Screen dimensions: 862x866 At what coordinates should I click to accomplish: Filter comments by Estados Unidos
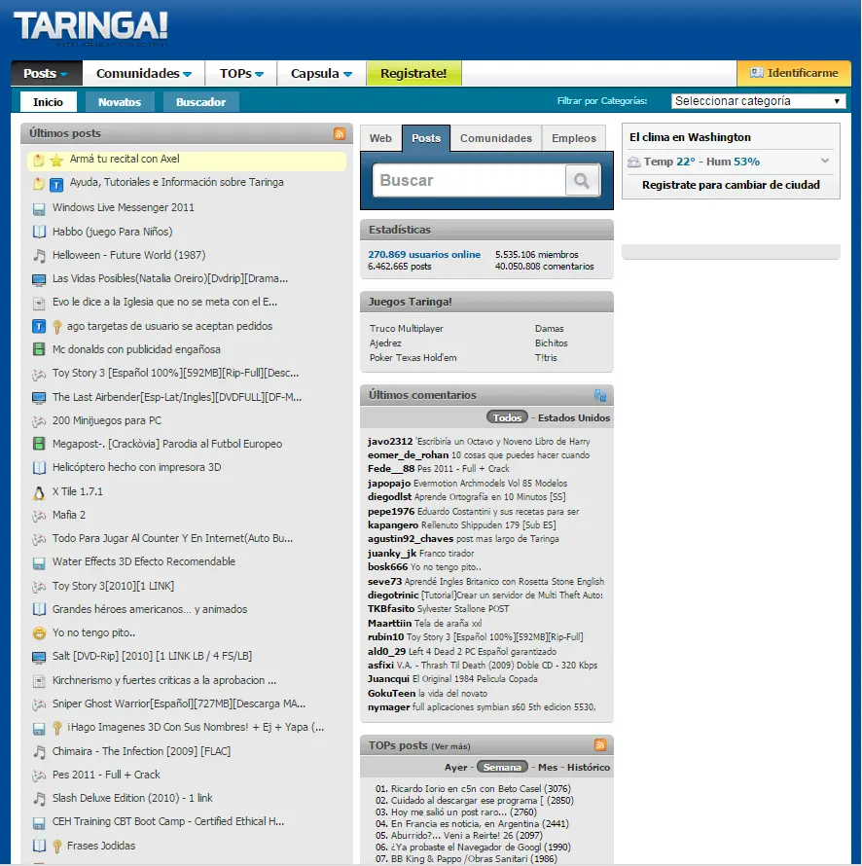pos(574,417)
